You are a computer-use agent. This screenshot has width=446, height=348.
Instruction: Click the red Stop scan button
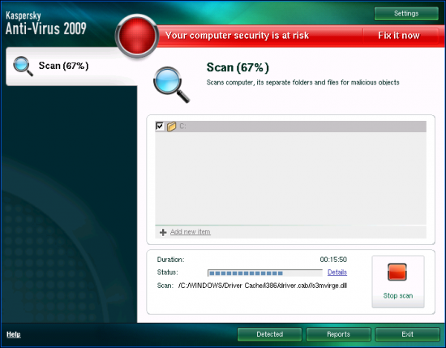point(397,272)
